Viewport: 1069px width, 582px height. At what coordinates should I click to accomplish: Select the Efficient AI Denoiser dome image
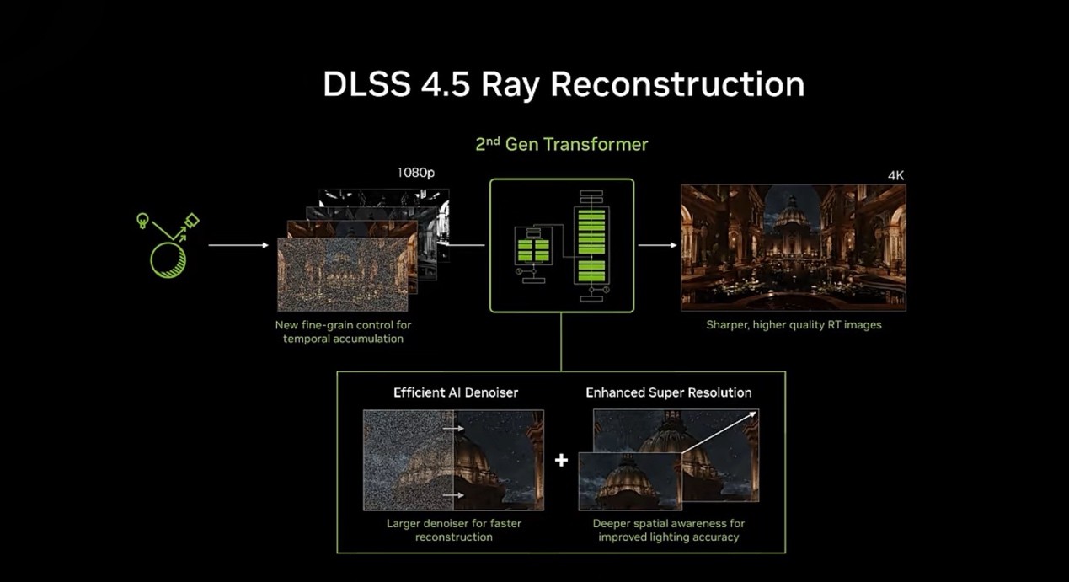[x=453, y=460]
